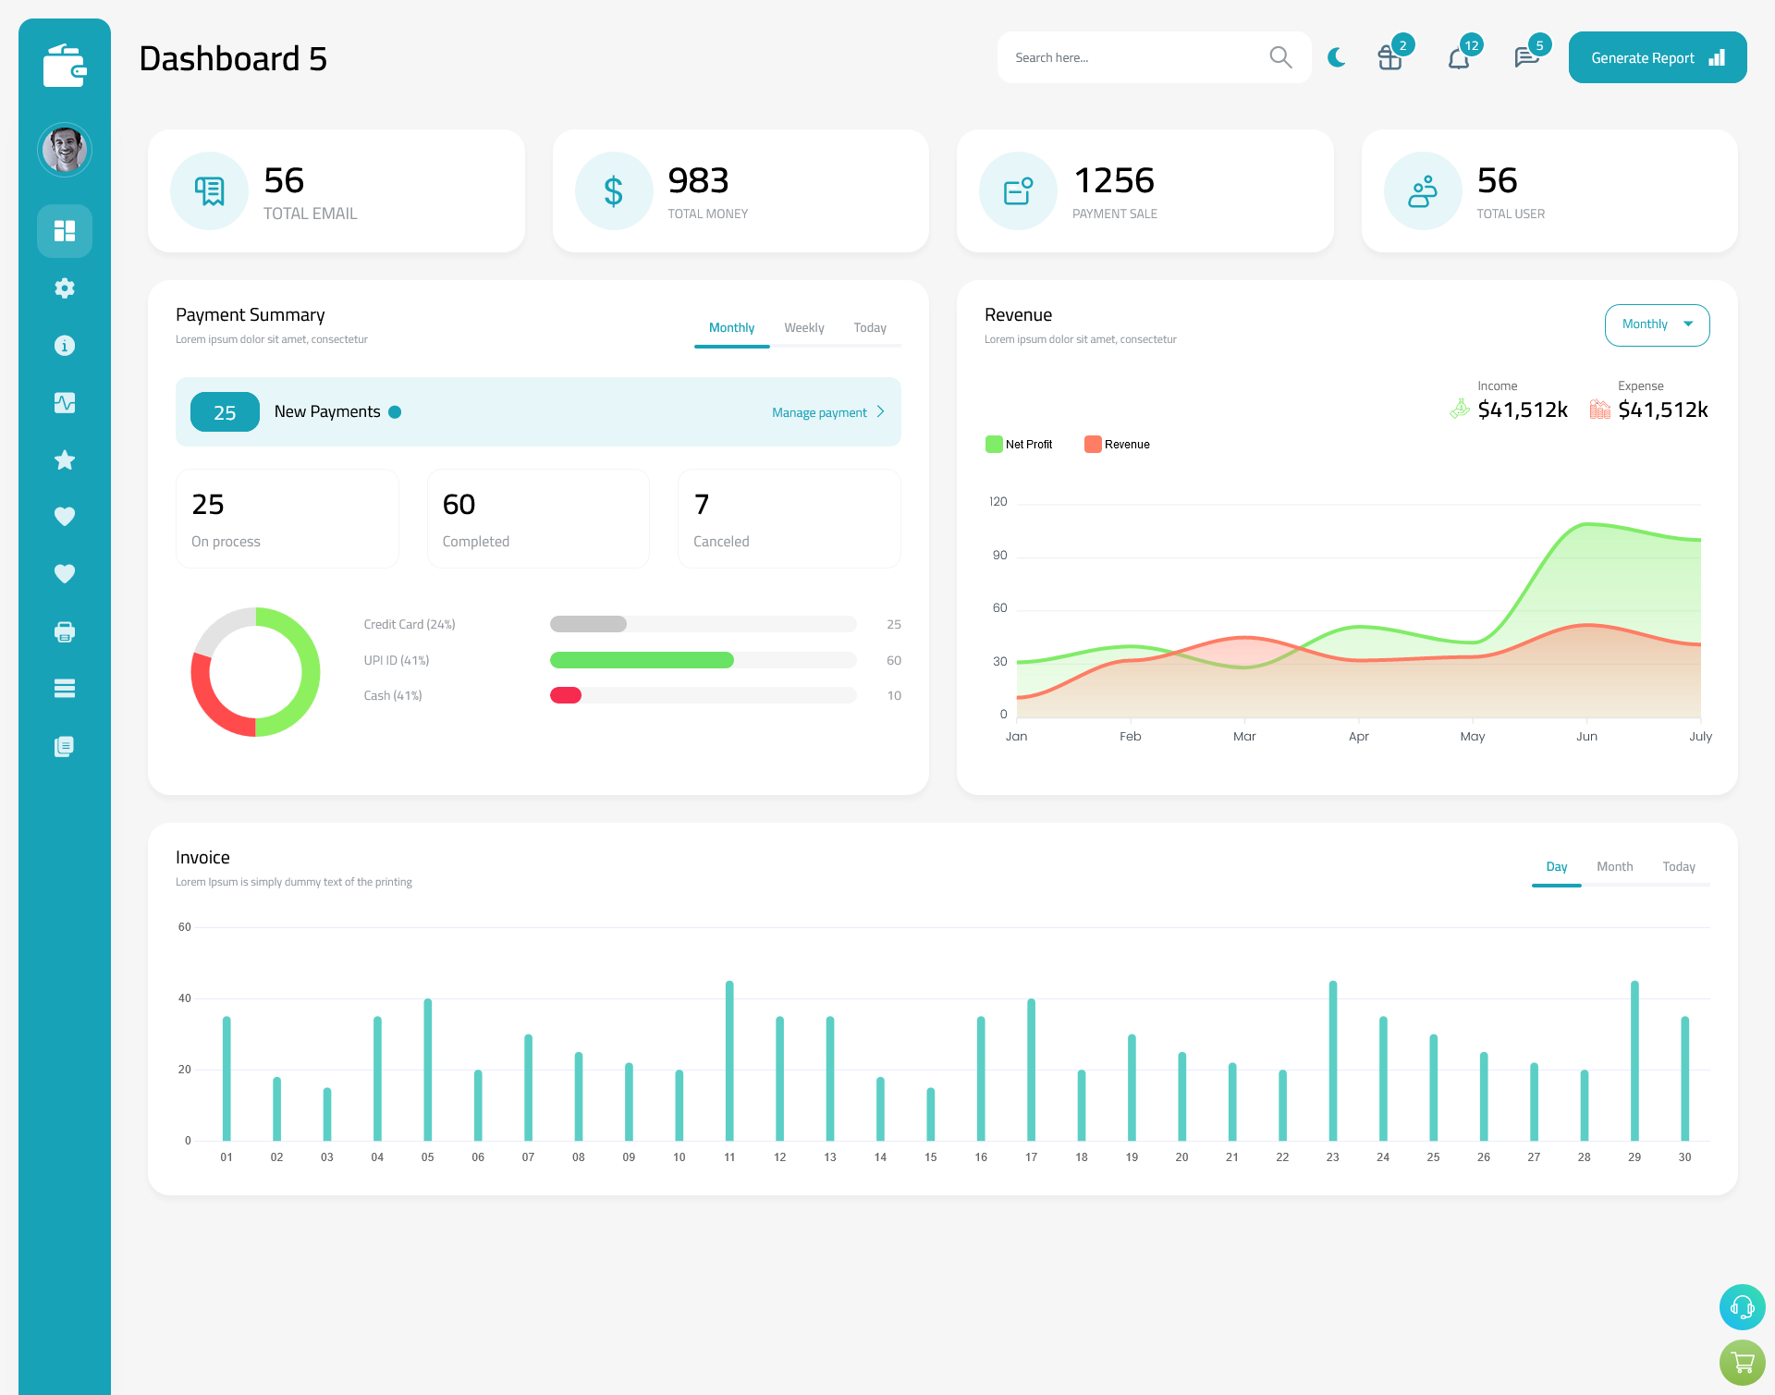Image resolution: width=1775 pixels, height=1395 pixels.
Task: Click the dark mode toggle moon icon
Action: tap(1336, 56)
